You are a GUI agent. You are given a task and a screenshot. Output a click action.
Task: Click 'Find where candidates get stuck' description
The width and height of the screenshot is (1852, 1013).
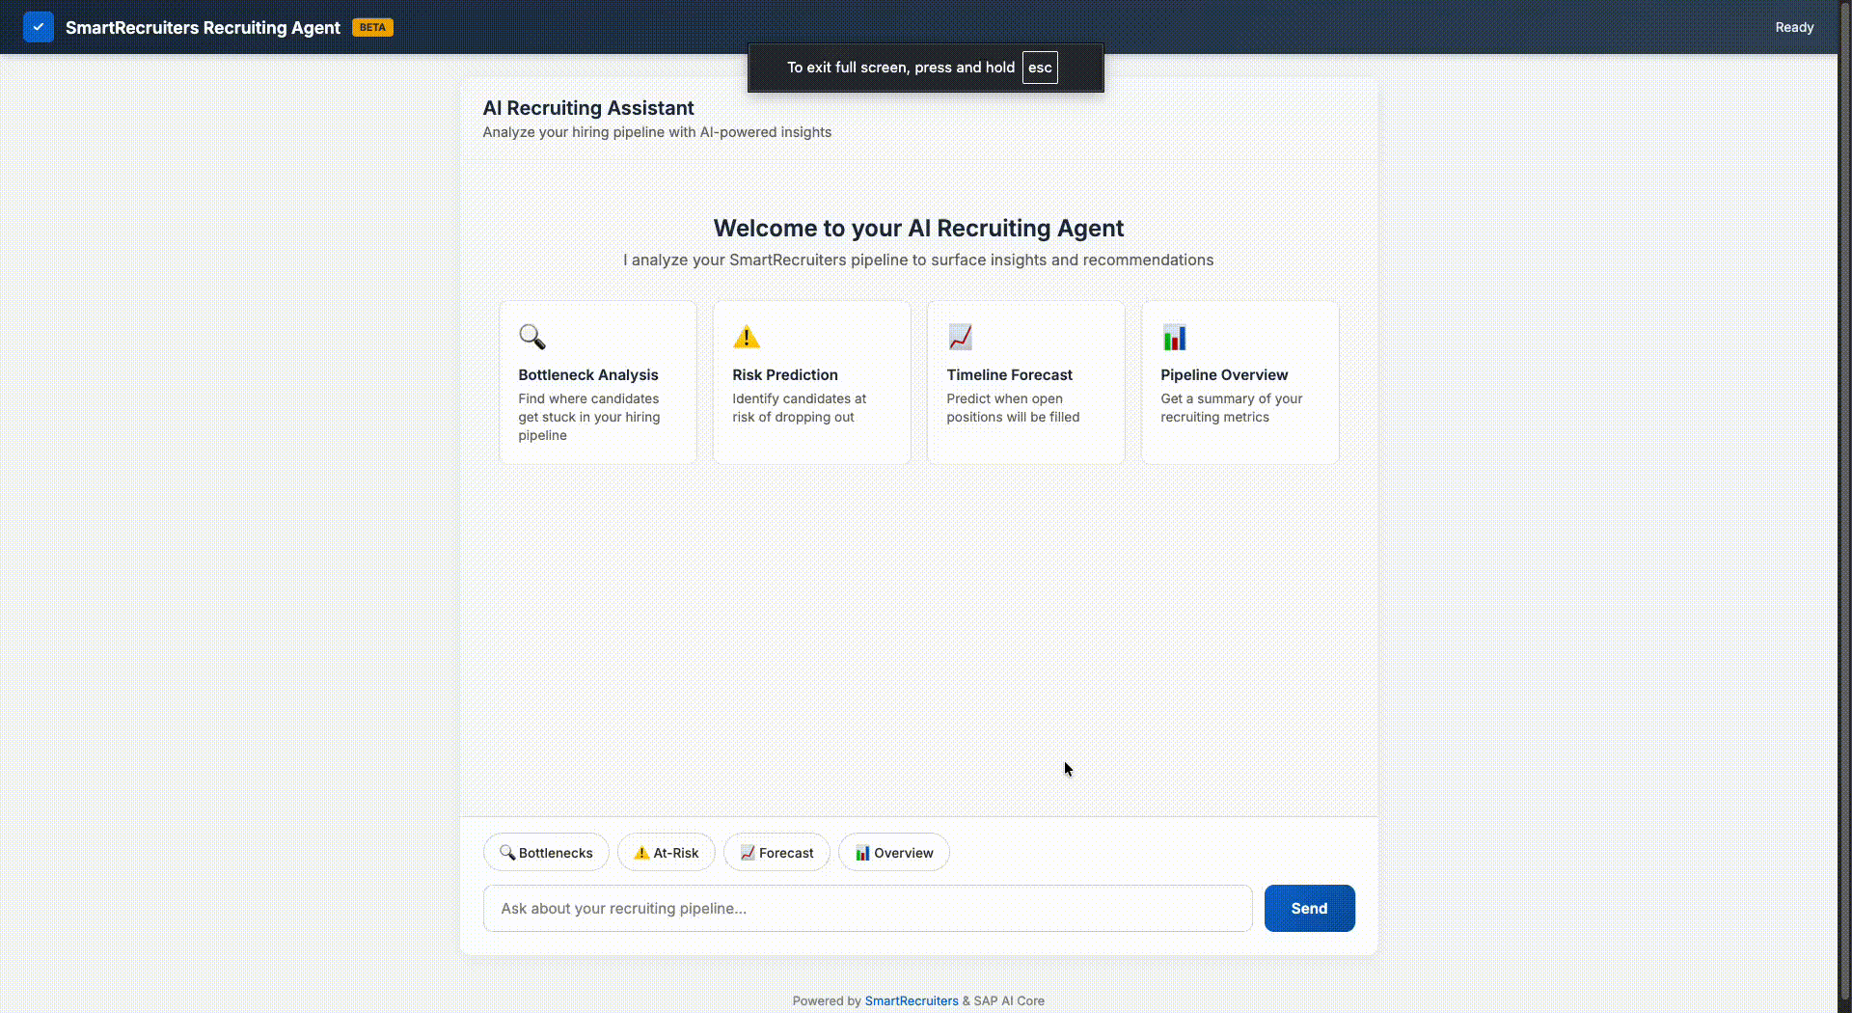coord(589,417)
